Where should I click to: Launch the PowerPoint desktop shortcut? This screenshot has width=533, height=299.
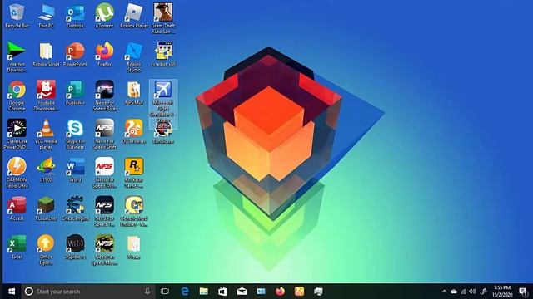tap(75, 54)
